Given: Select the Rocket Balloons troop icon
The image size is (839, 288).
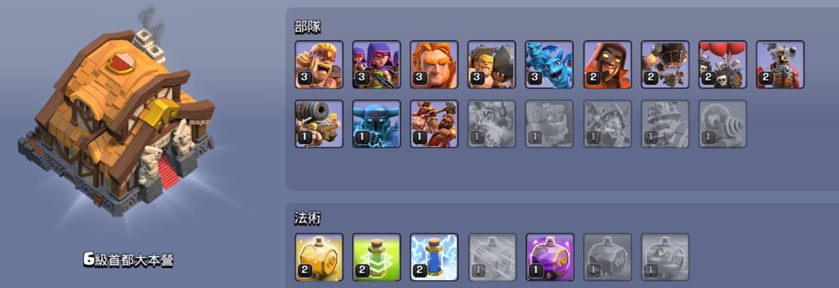Looking at the screenshot, I should click(665, 65).
